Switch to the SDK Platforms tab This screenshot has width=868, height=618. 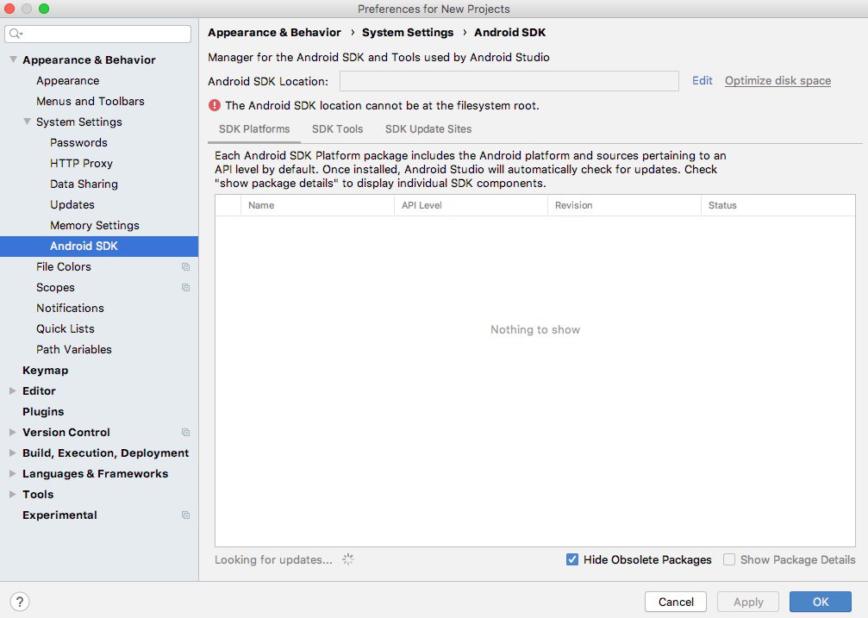254,129
